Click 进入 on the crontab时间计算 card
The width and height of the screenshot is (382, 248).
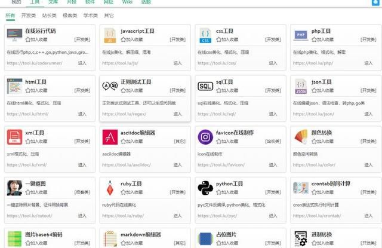[368, 216]
